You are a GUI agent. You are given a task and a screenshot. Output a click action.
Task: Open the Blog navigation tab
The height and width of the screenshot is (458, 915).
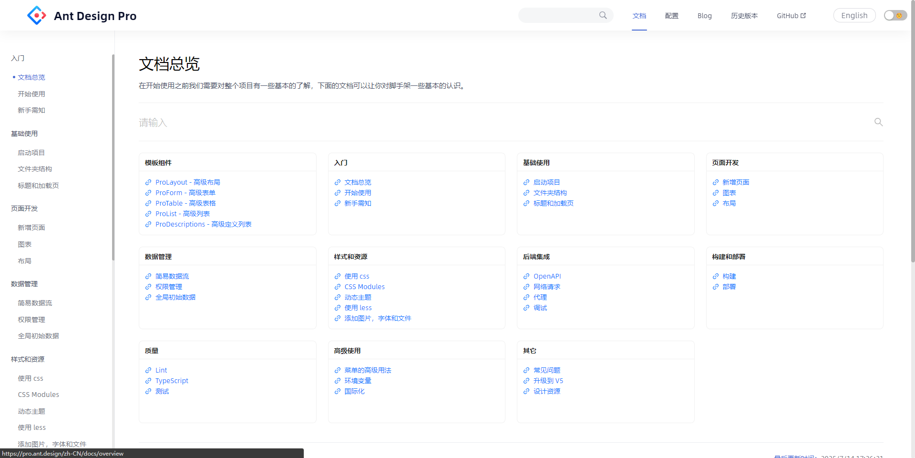(x=705, y=16)
